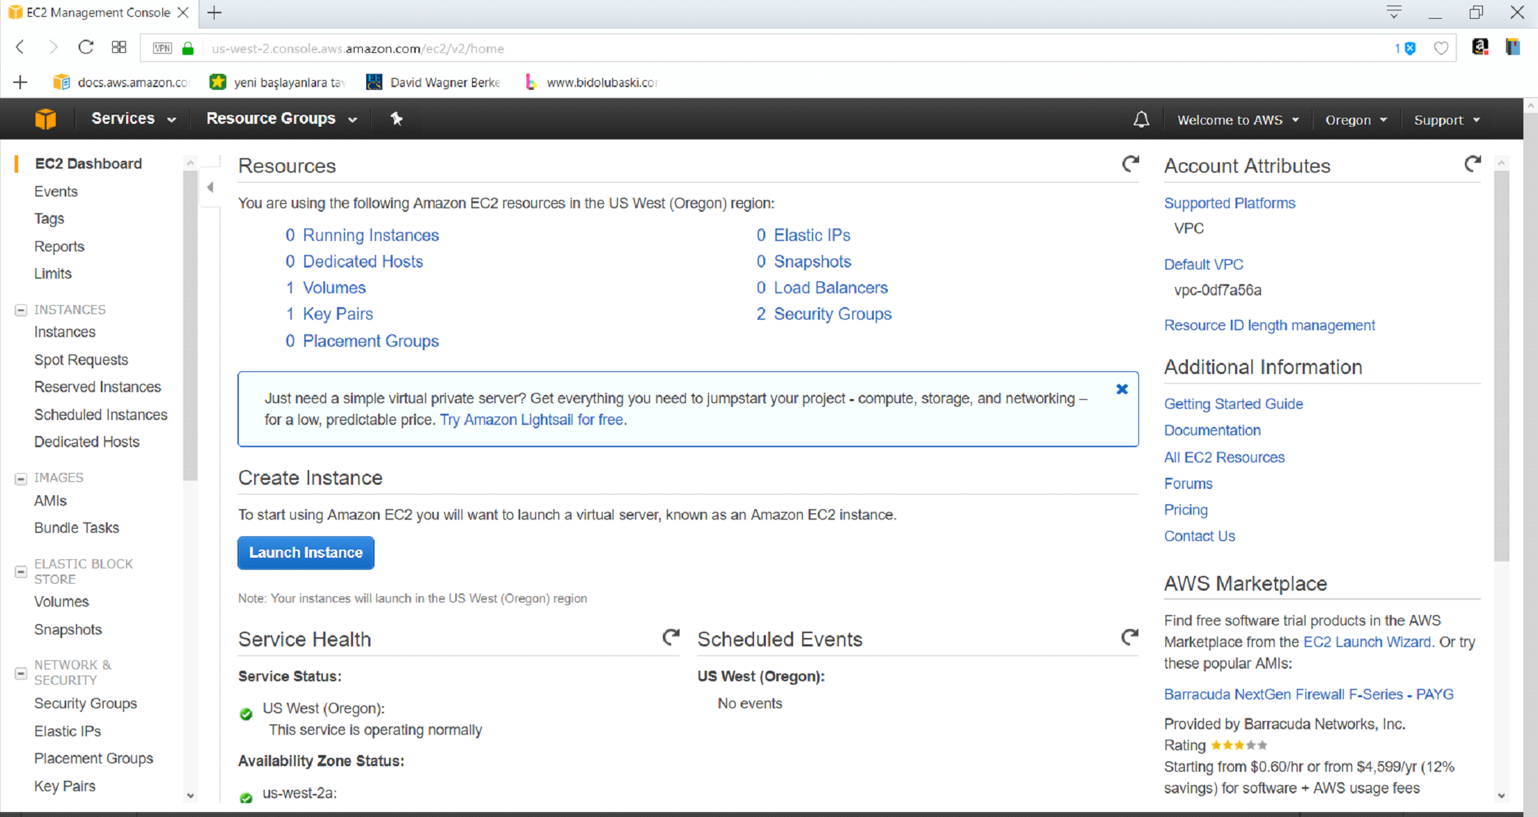
Task: Select EC2 Dashboard in sidebar
Action: (88, 164)
